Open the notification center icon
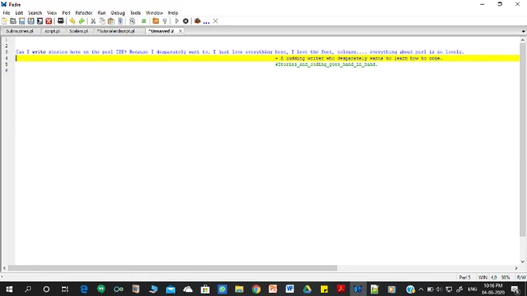The height and width of the screenshot is (296, 527). [x=515, y=289]
